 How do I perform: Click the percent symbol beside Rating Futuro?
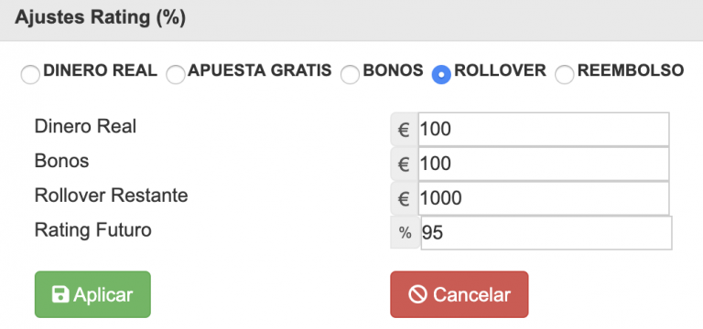[406, 233]
